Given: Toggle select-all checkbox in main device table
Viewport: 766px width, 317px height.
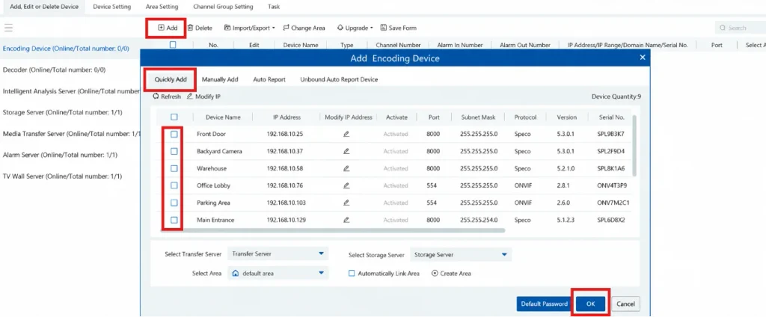Looking at the screenshot, I should pyautogui.click(x=173, y=45).
